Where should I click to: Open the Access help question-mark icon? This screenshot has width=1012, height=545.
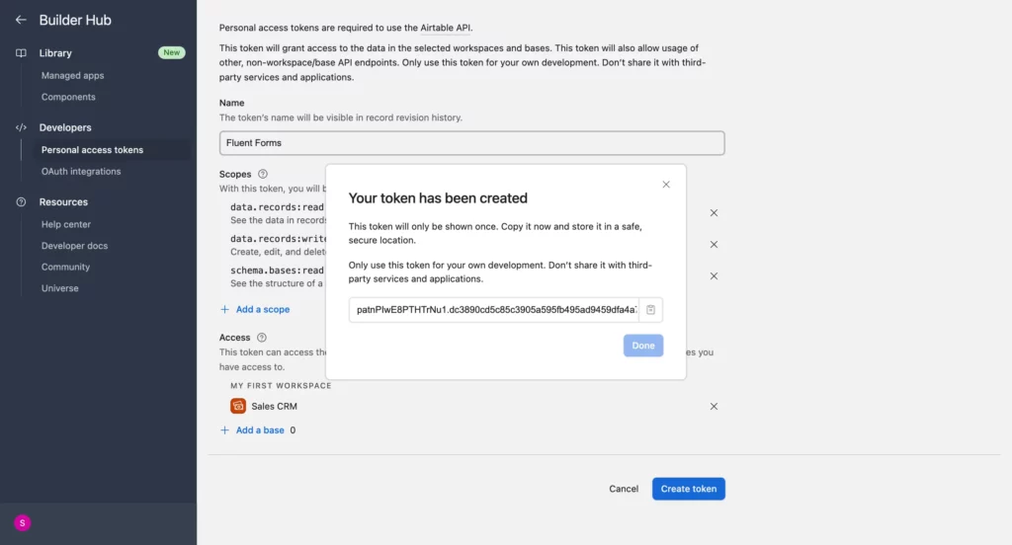[x=261, y=338]
